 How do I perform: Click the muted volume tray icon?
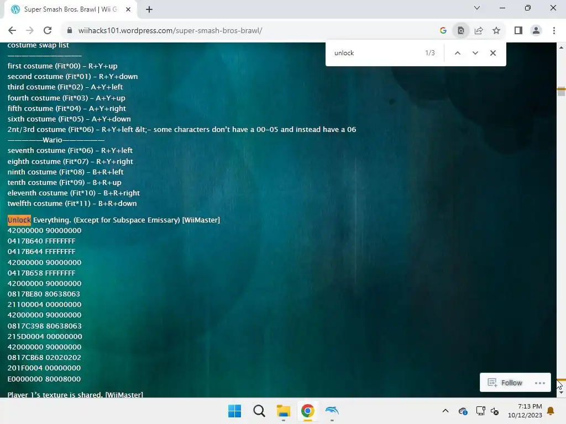tap(495, 411)
